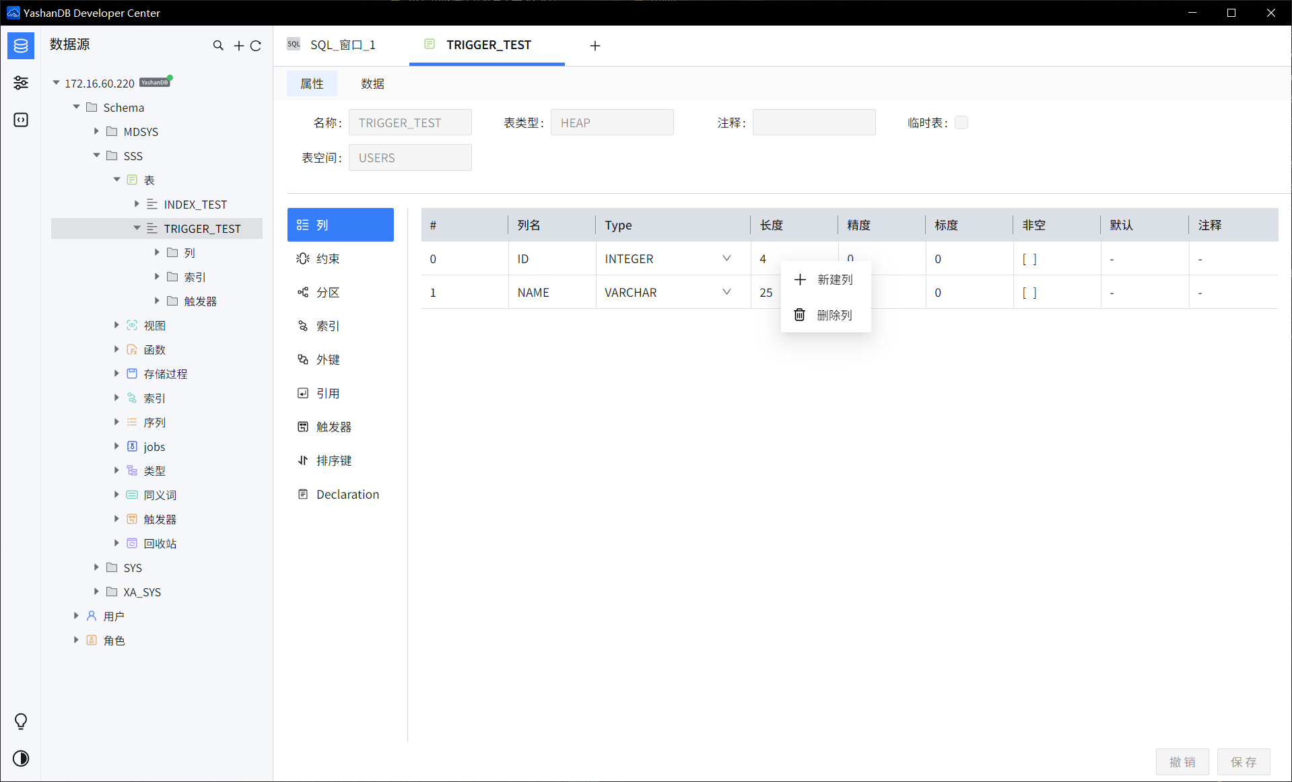
Task: Choose 删除列 from context menu
Action: pos(825,315)
